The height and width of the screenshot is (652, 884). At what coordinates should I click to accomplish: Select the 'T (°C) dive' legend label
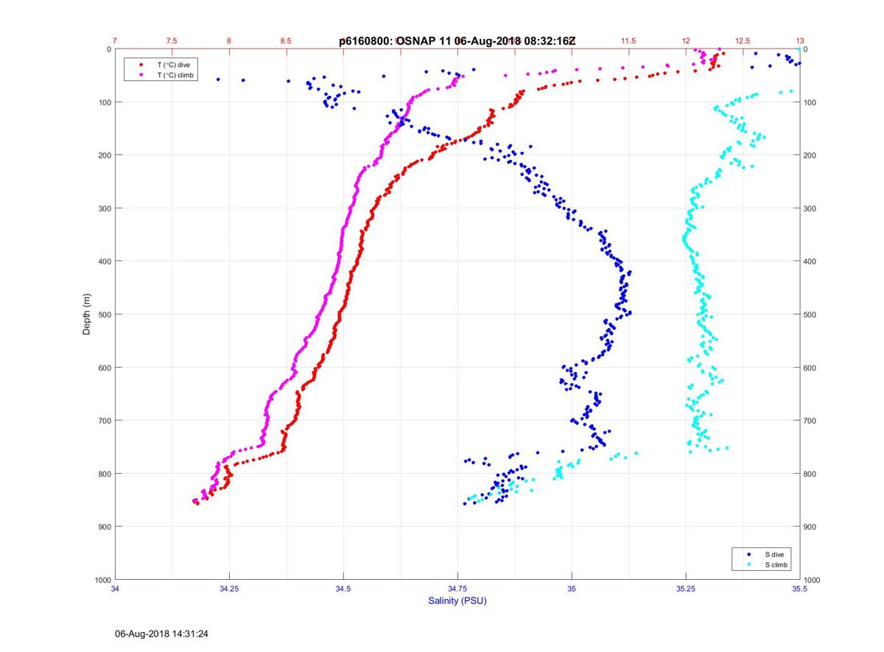[x=173, y=65]
